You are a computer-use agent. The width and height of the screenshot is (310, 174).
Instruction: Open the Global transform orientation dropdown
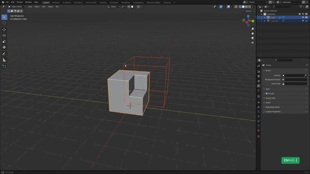[x=113, y=7]
